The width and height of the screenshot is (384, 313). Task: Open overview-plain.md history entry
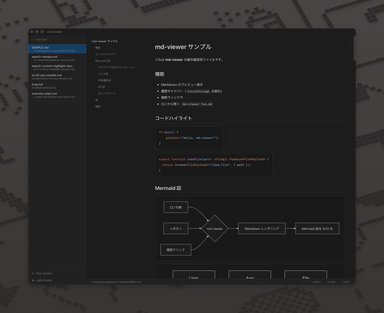tap(58, 95)
